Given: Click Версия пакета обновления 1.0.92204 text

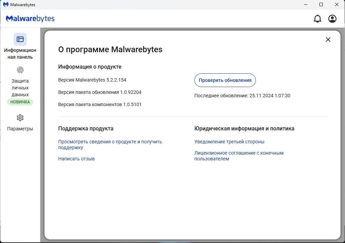Looking at the screenshot, I should 100,92.
